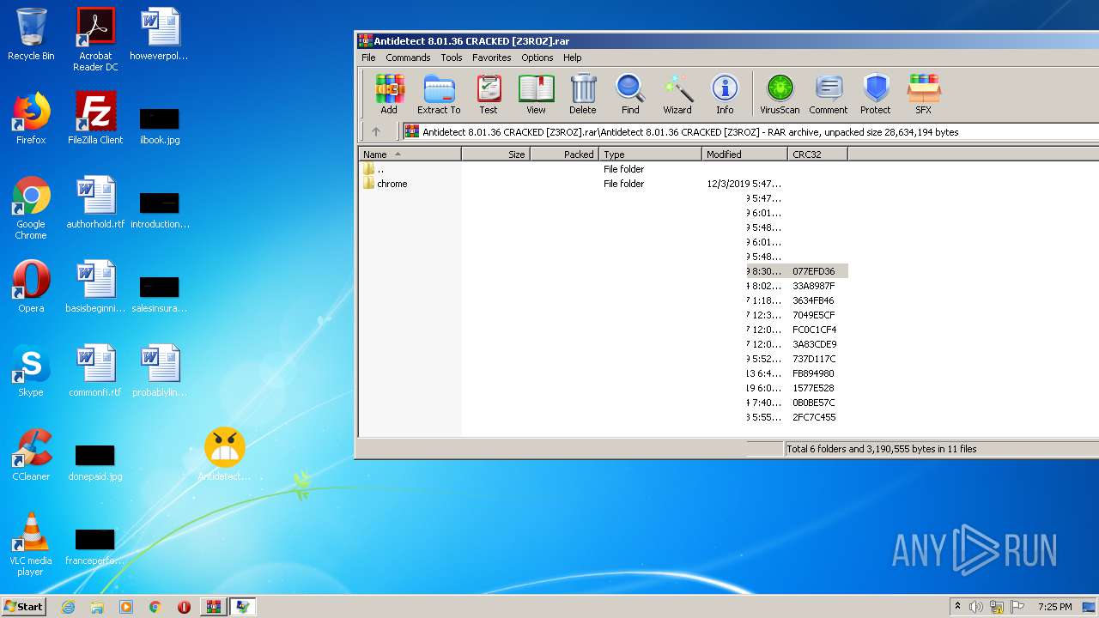Click the WinRAR taskbar button
Viewport: 1099px width, 618px height.
click(213, 607)
